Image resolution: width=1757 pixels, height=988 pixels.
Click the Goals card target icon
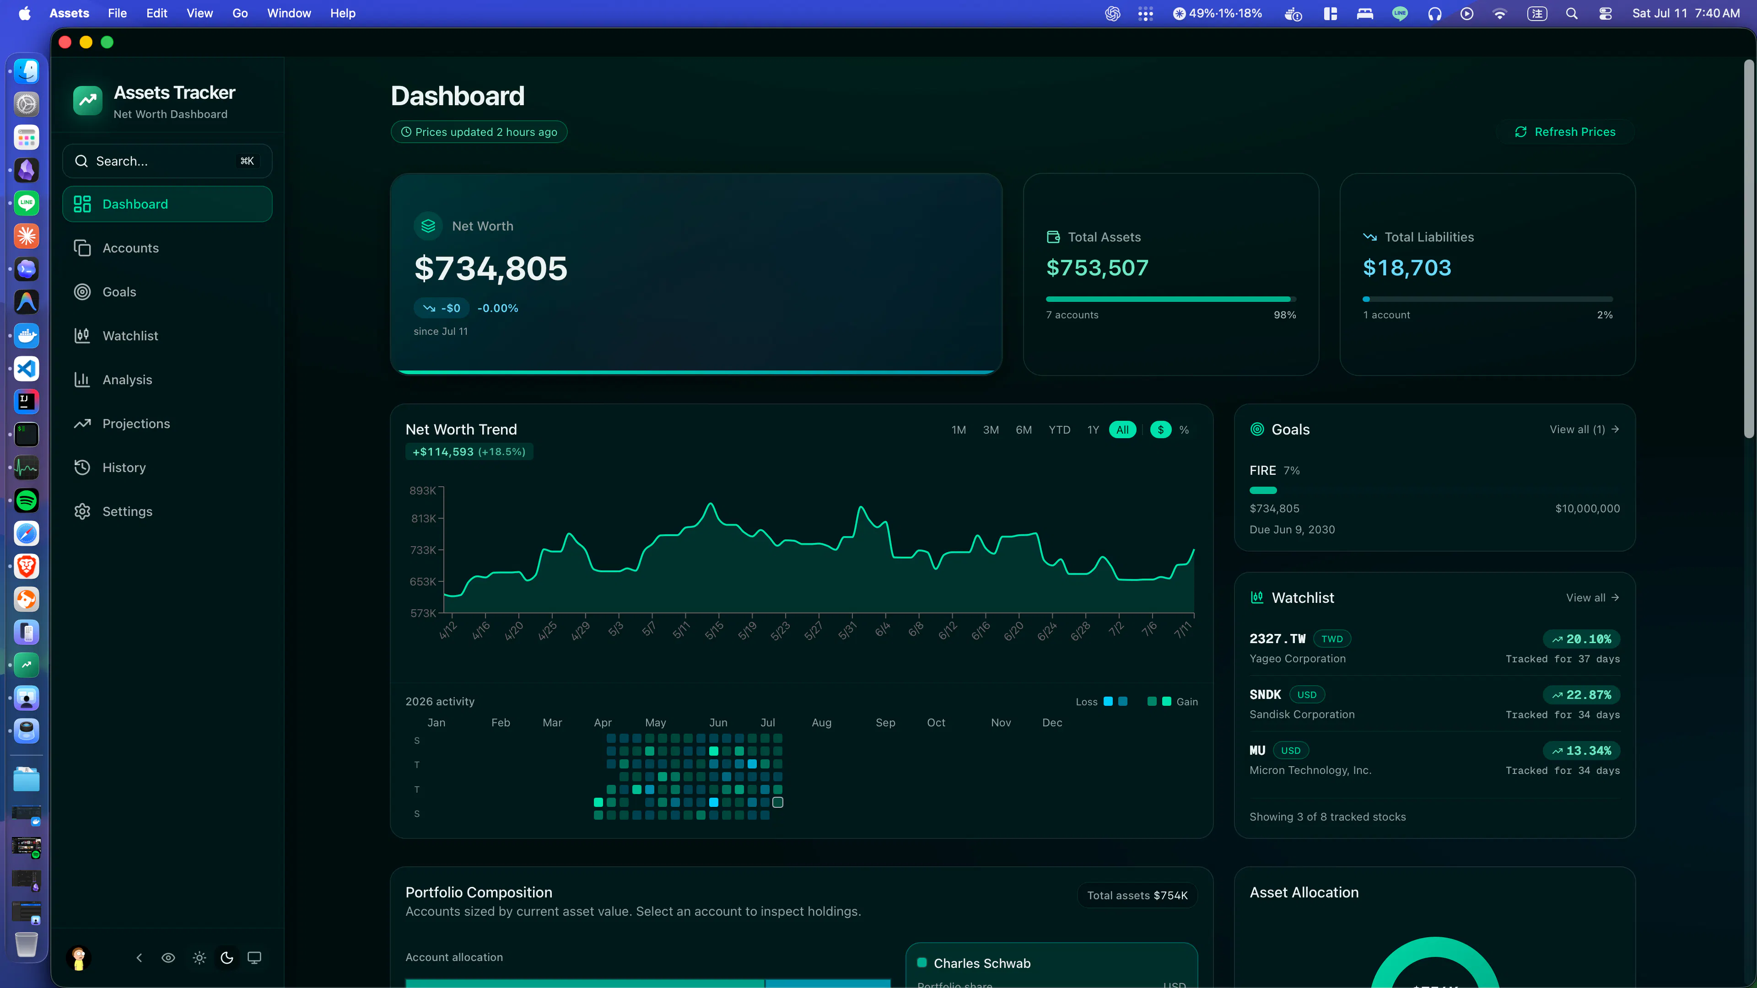pyautogui.click(x=1257, y=429)
